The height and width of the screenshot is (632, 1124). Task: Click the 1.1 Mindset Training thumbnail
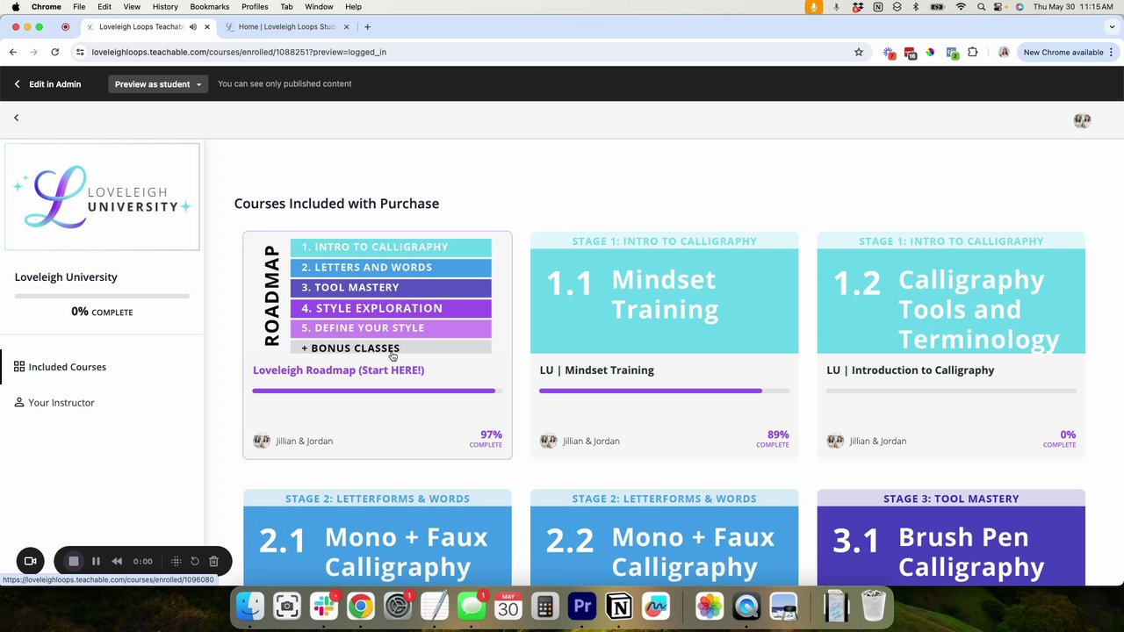(x=664, y=293)
